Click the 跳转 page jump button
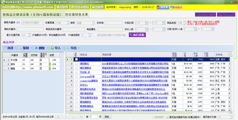This screenshot has width=238, height=120. point(107,117)
